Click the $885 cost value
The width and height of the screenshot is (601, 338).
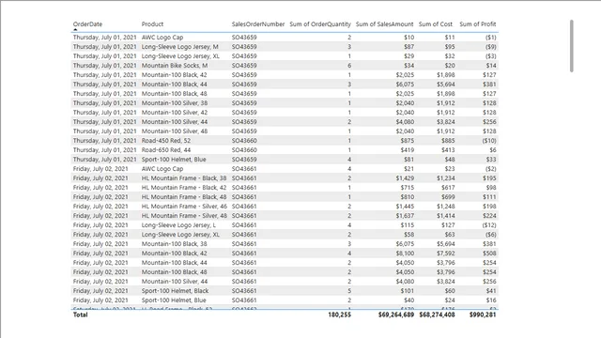tap(448, 141)
